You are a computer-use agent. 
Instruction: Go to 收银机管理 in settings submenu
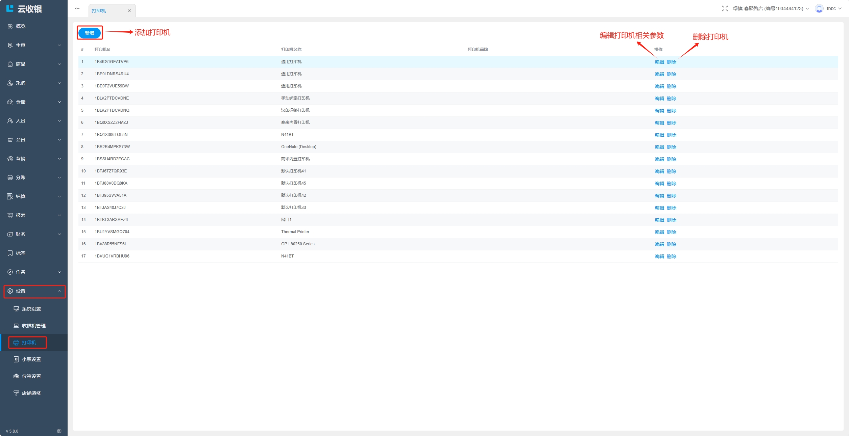pos(33,326)
